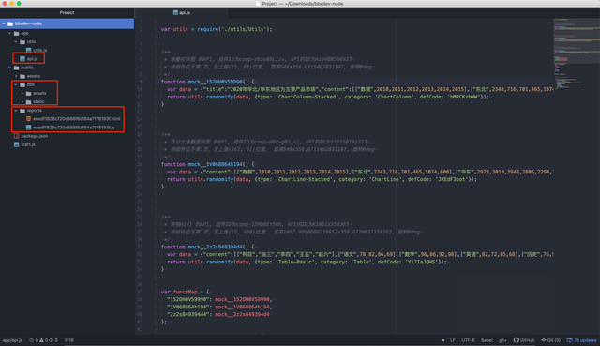Click the api.js file icon in tree
The width and height of the screenshot is (600, 346).
22,58
